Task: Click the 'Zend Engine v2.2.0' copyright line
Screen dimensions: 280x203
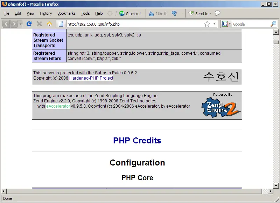Action: [94, 101]
